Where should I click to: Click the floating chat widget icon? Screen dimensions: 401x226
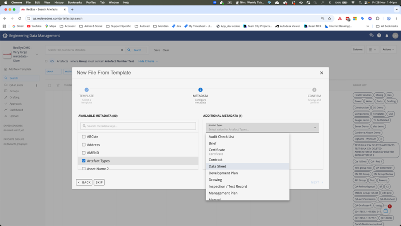(x=386, y=210)
